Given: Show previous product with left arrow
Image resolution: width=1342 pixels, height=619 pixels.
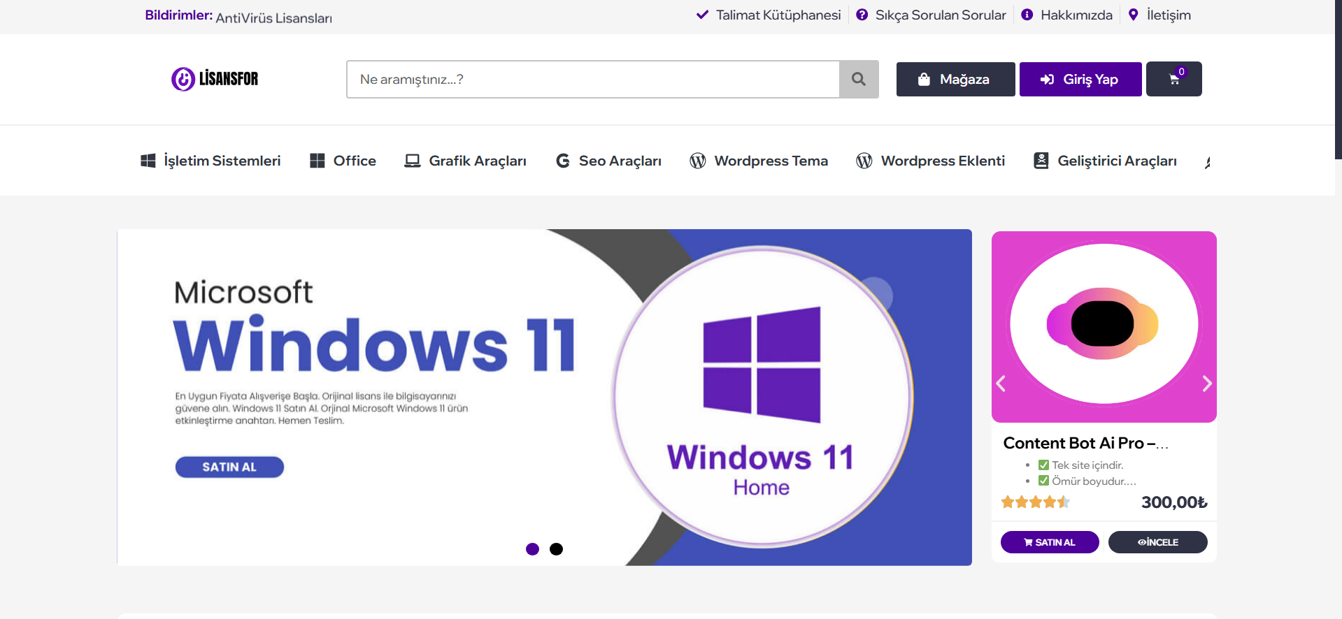Looking at the screenshot, I should [1001, 384].
